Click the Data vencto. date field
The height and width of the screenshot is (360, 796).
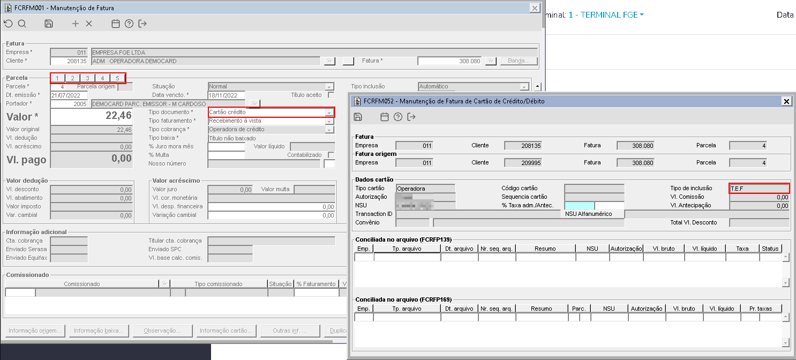pyautogui.click(x=226, y=95)
